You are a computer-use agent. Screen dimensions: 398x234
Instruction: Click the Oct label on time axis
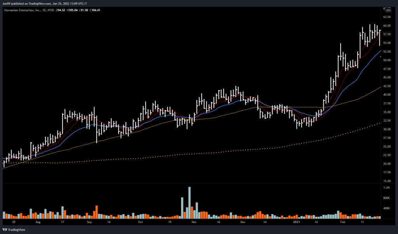click(140, 223)
